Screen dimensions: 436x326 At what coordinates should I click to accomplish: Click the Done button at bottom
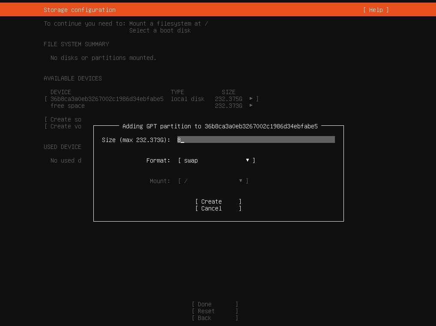pos(215,304)
